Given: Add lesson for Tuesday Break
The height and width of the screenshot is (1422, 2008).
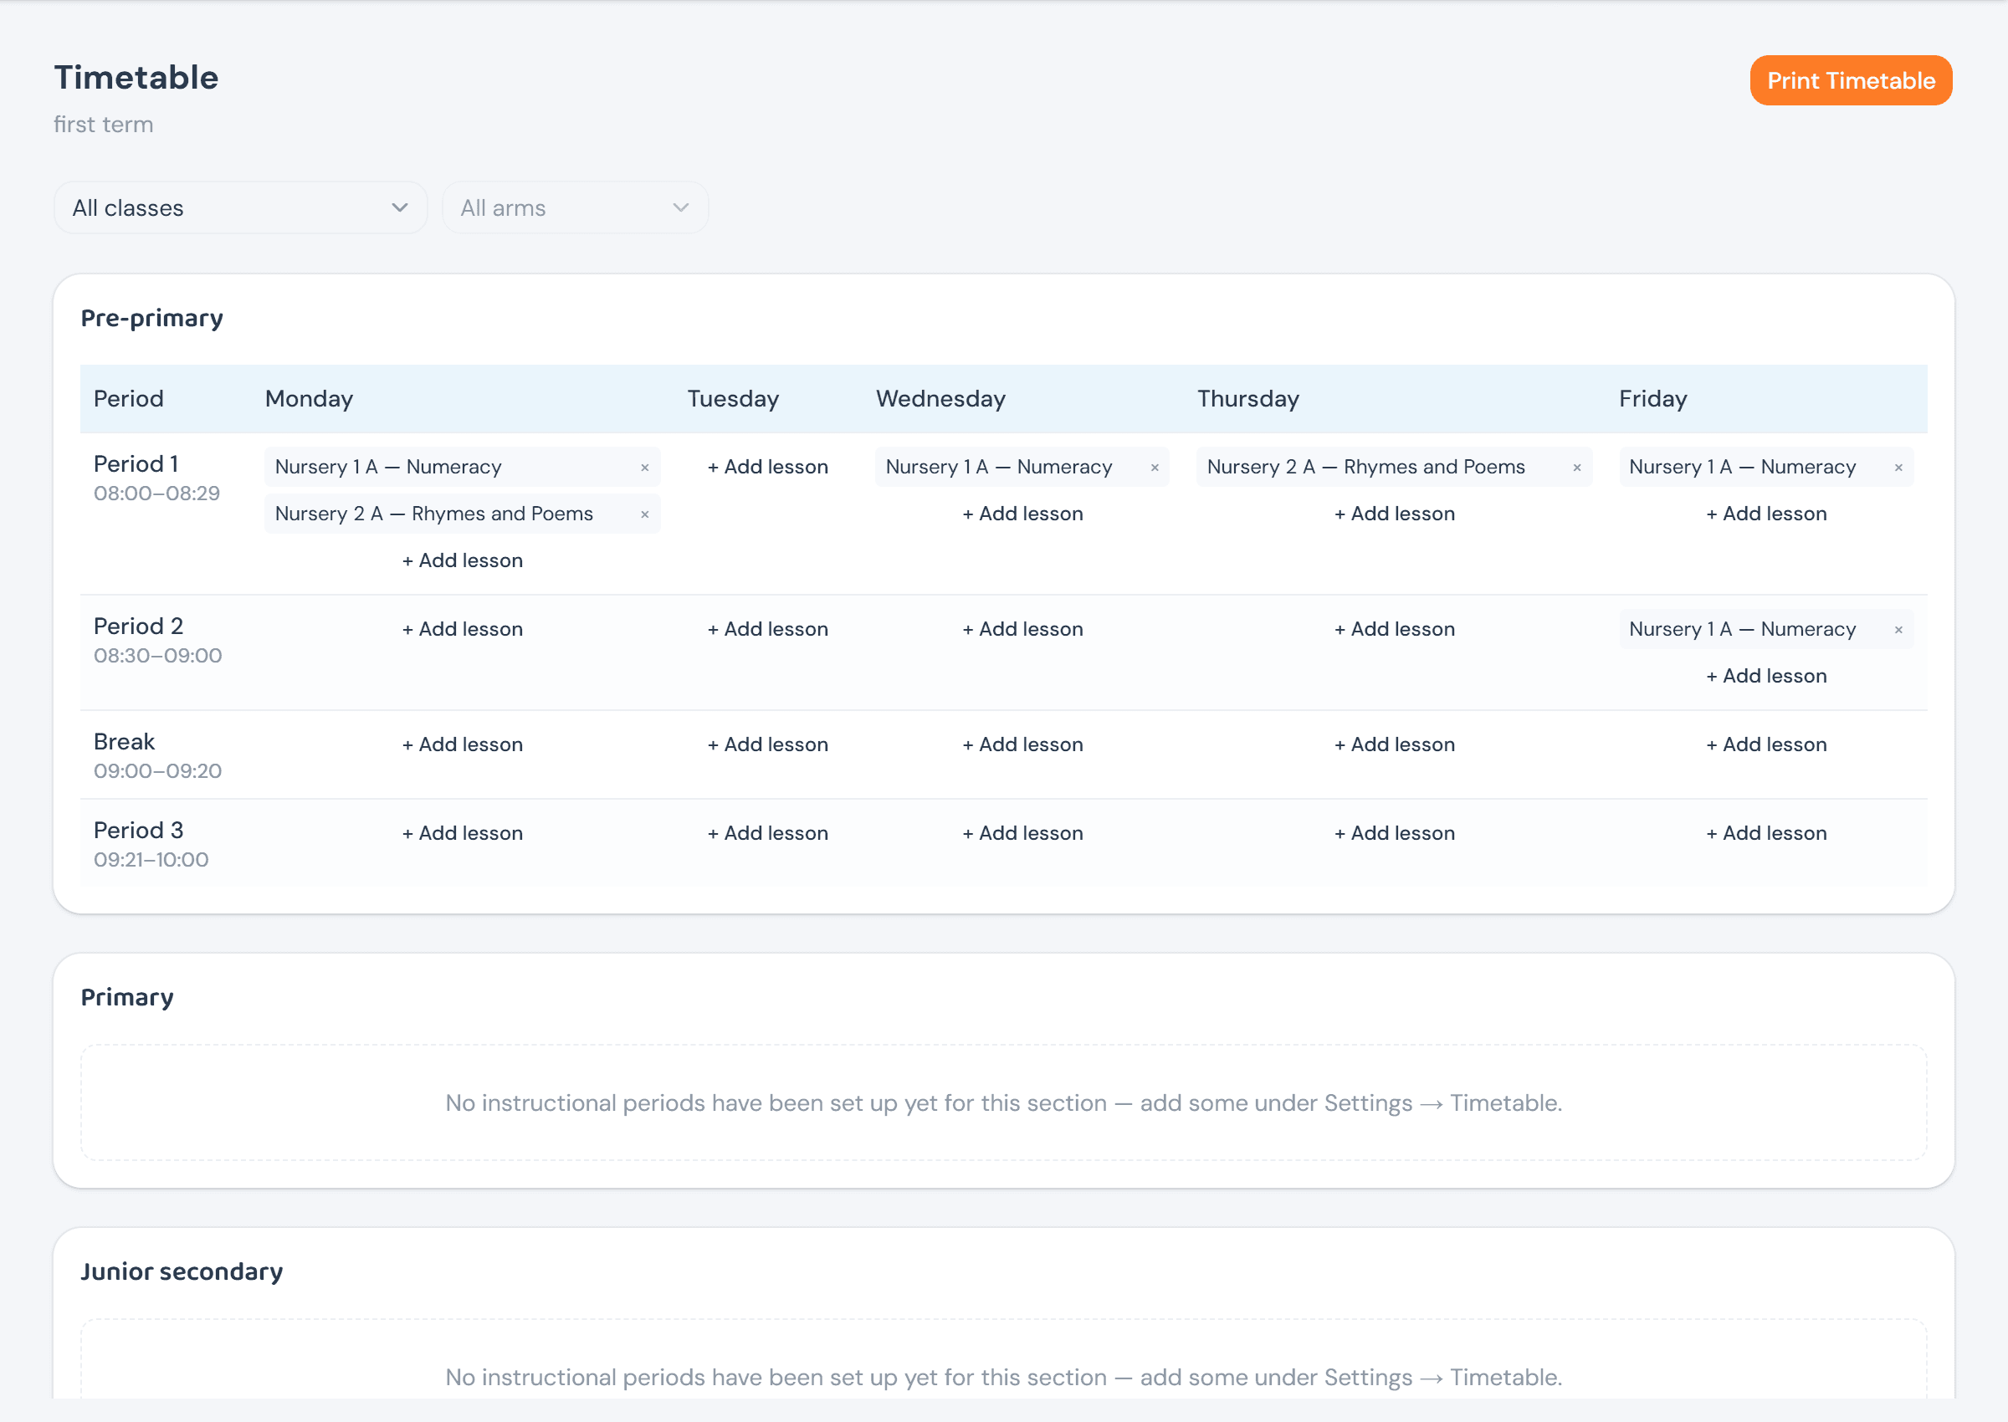Looking at the screenshot, I should (x=767, y=744).
